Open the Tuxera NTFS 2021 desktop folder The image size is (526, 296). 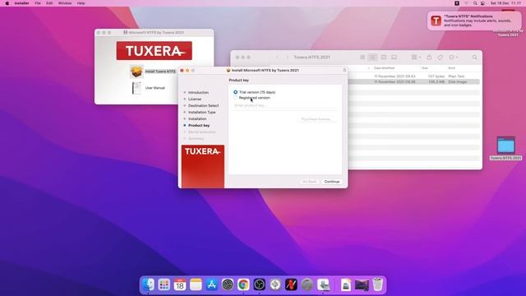click(x=505, y=146)
